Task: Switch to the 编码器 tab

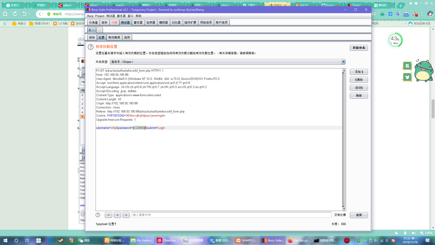Action: pyautogui.click(x=163, y=22)
